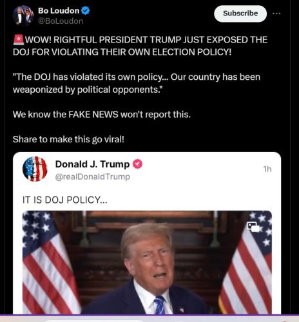Open the quoted post card header area

[147, 169]
